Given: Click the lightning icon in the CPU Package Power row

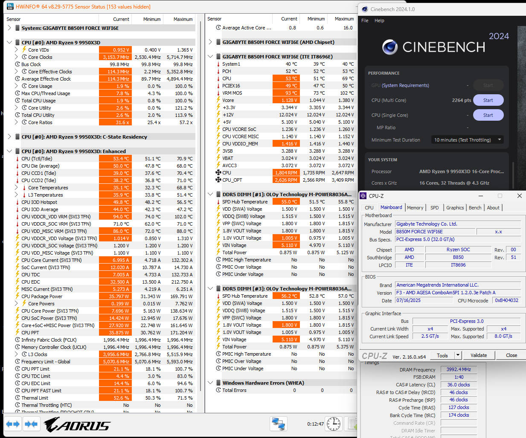Looking at the screenshot, I should tap(17, 296).
